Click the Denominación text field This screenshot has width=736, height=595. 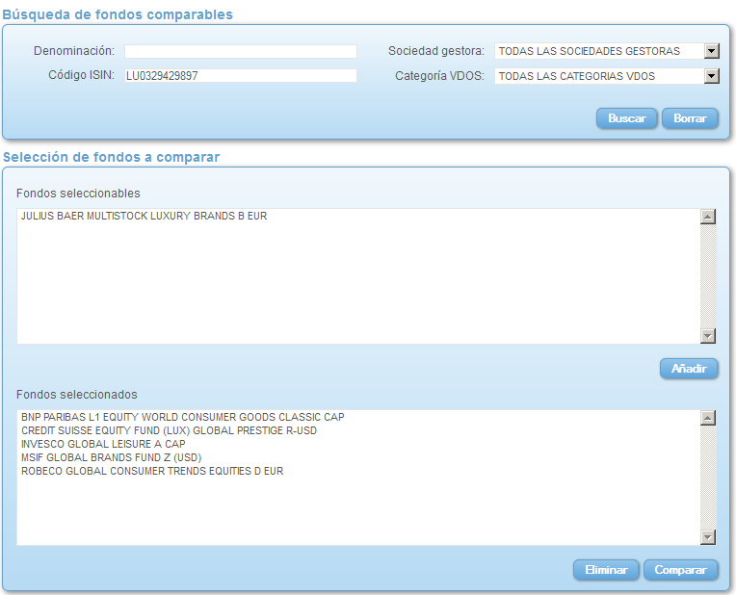point(240,51)
